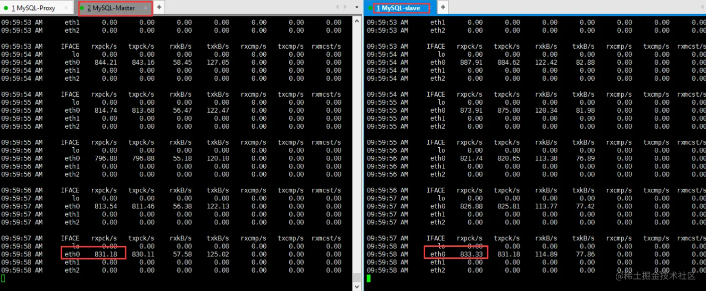Viewport: 706px width, 291px height.
Task: Click value 833.33 in MySQL-slave pane
Action: (x=471, y=254)
